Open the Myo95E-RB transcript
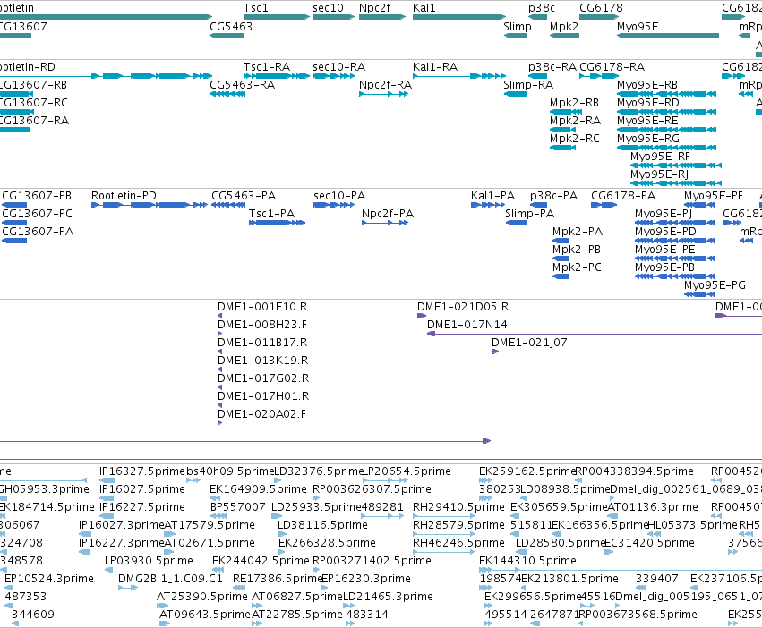The image size is (762, 628). pos(666,94)
